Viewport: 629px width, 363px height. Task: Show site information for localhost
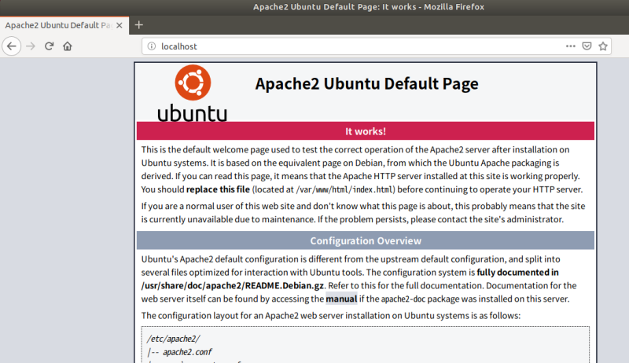151,46
